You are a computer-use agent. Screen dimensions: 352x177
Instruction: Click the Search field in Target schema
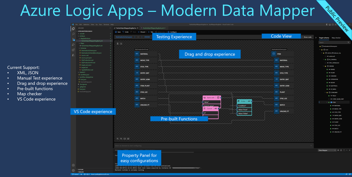tap(334, 42)
